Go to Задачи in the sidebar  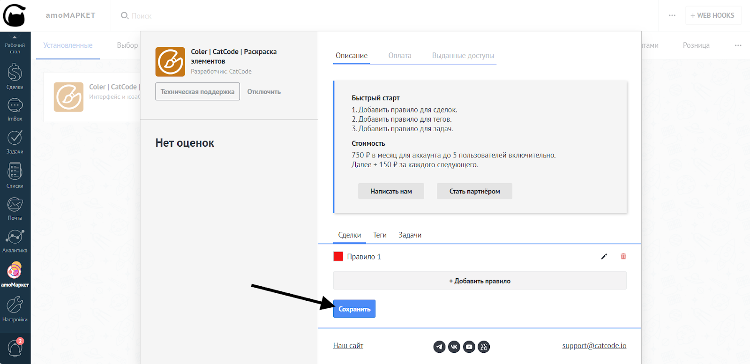pyautogui.click(x=15, y=141)
